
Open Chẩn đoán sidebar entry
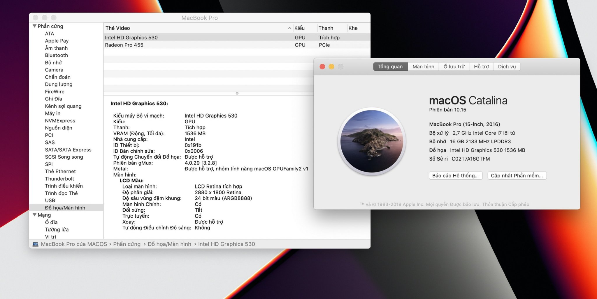[x=58, y=77]
